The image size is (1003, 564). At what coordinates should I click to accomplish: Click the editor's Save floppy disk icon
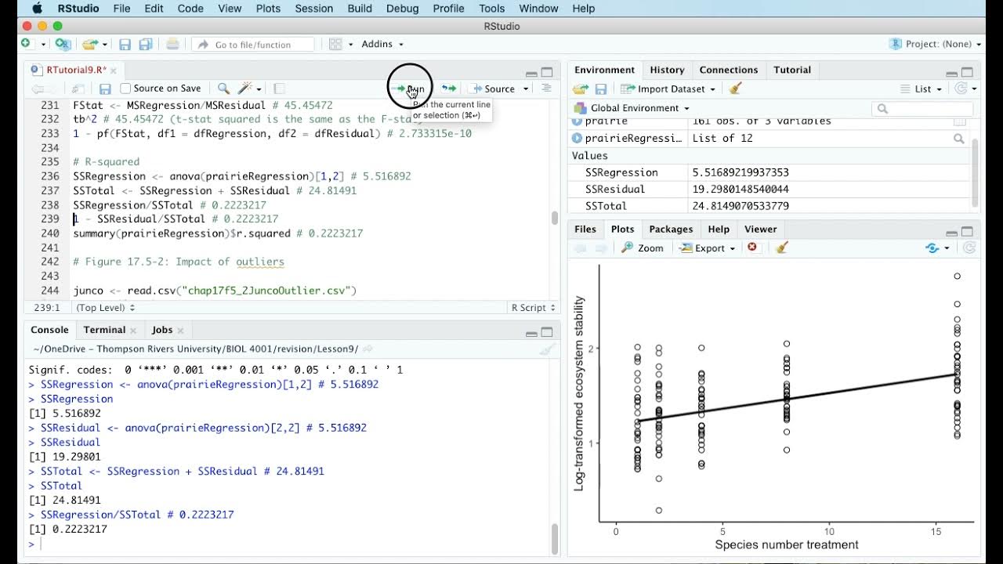[105, 89]
